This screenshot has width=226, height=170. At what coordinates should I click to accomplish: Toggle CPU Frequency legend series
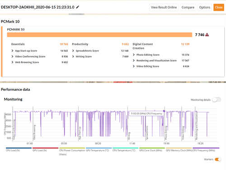click(206, 150)
